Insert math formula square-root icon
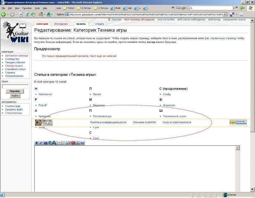The width and height of the screenshot is (255, 198). (x=69, y=143)
